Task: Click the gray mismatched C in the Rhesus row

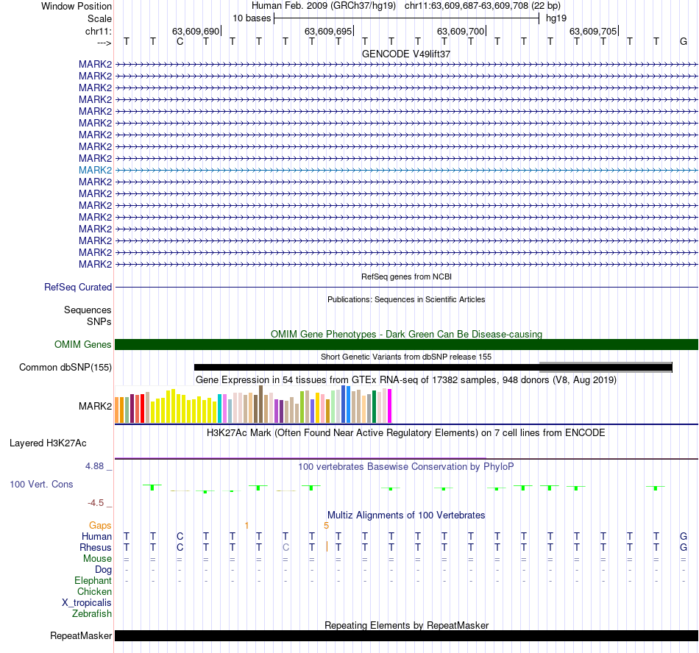Action: coord(285,547)
